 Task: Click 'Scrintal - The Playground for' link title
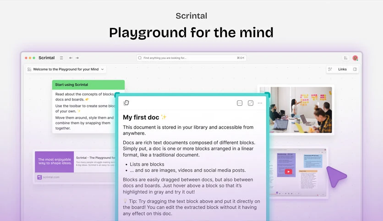pyautogui.click(x=95, y=158)
